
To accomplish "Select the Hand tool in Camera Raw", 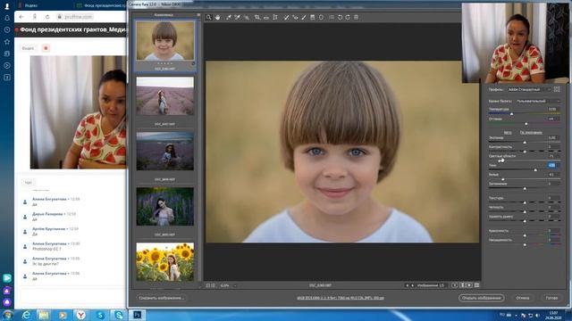I will point(218,18).
